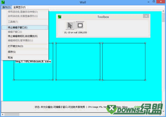This screenshot has height=117, width=166.
Task: Click top-right corner handle of middle rectangle
Action: click(100, 43)
